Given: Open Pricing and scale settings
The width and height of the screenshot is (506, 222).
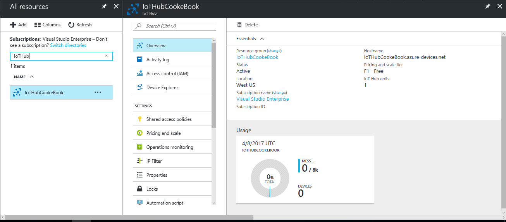Looking at the screenshot, I should pos(164,133).
